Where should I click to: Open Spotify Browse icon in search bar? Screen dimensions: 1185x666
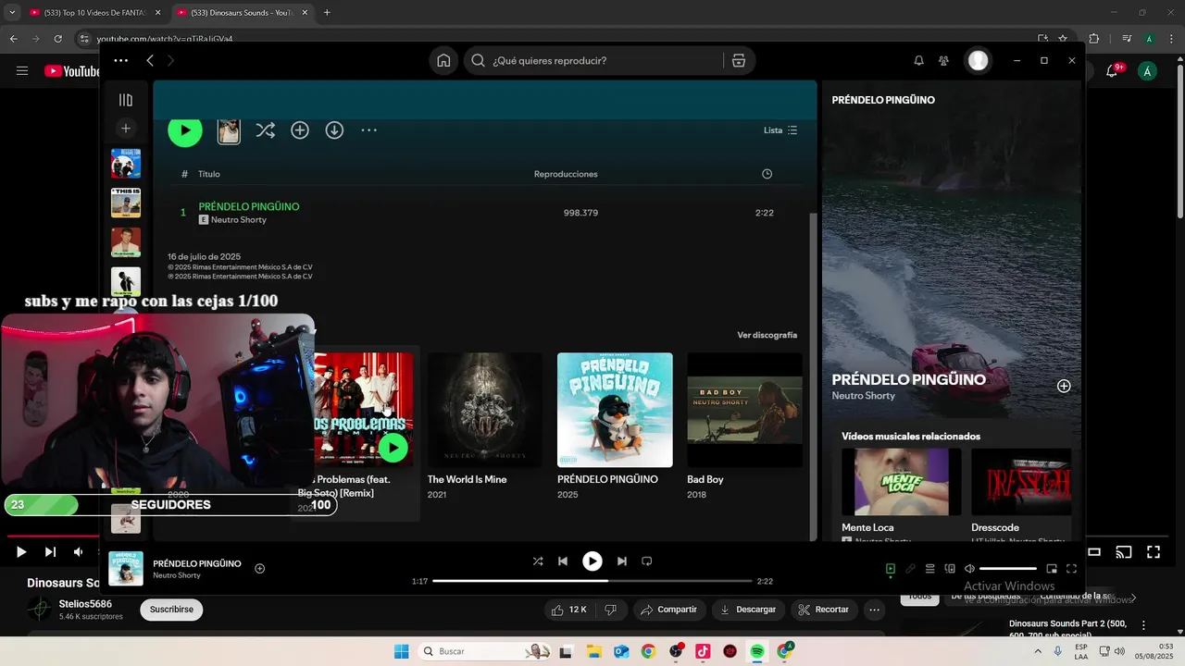[x=739, y=60]
